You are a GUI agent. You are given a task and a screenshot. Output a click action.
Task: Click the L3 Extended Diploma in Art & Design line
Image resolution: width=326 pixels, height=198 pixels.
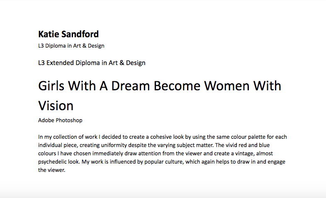92,63
